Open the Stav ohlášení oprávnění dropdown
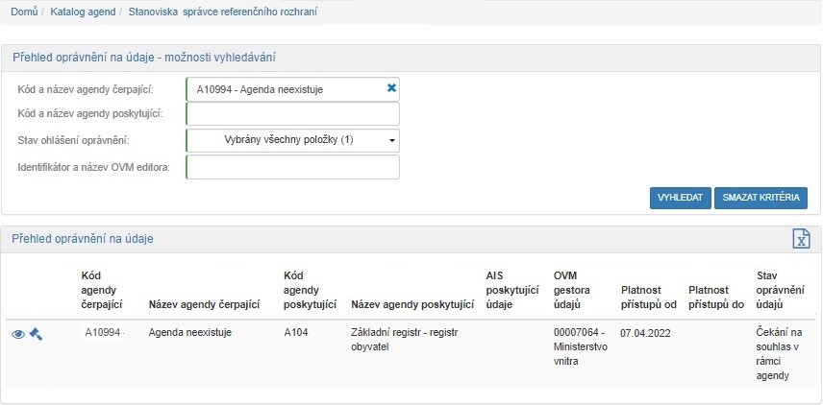 point(292,140)
